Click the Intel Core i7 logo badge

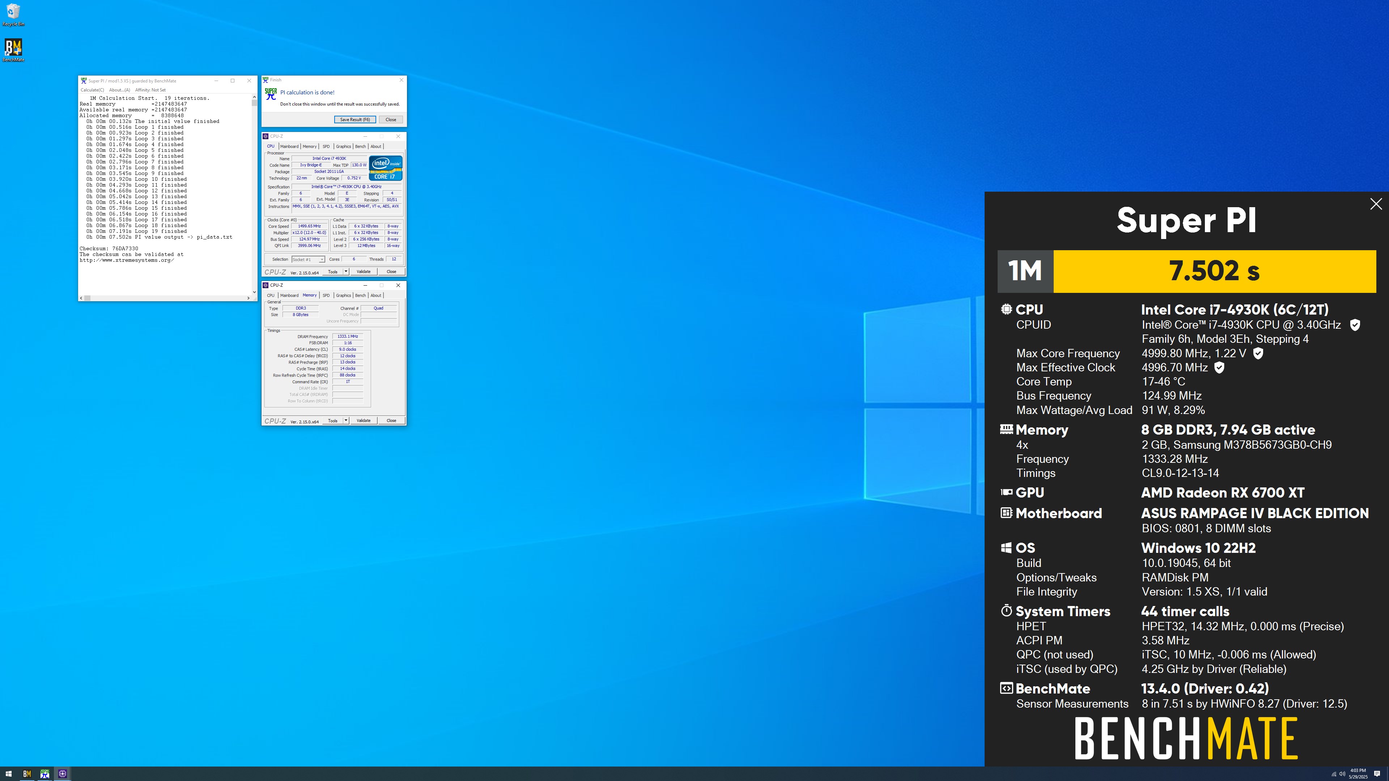(386, 168)
